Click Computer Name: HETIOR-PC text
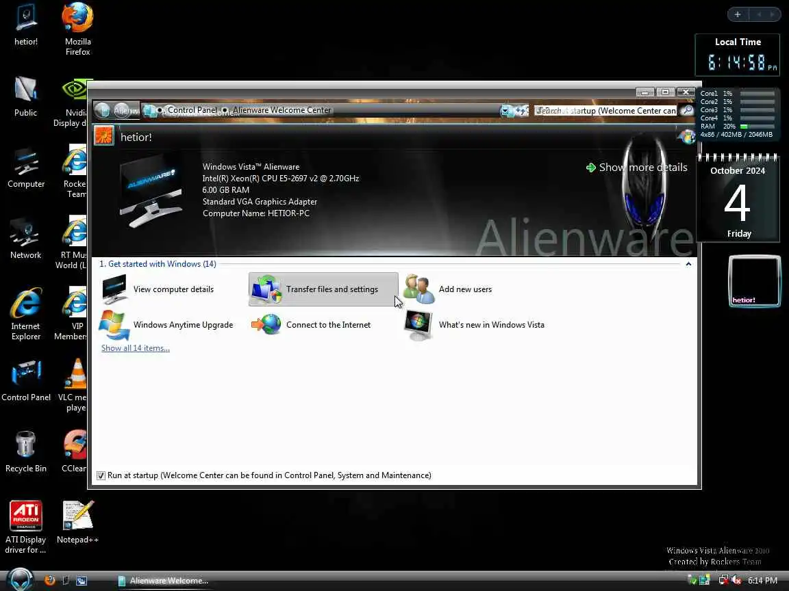789x591 pixels. (x=256, y=213)
